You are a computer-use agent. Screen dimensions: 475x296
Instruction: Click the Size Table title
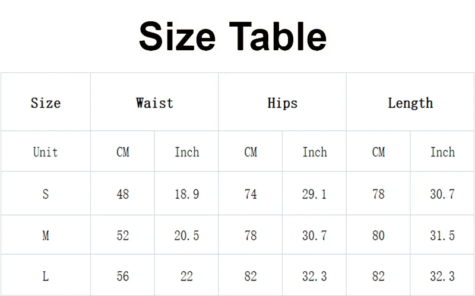pyautogui.click(x=233, y=37)
